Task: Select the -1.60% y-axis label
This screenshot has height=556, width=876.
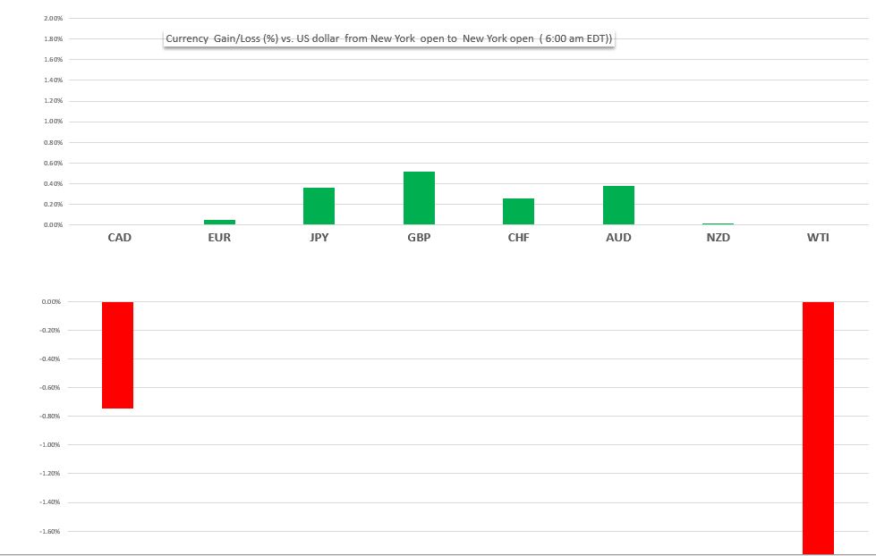Action: pyautogui.click(x=51, y=531)
